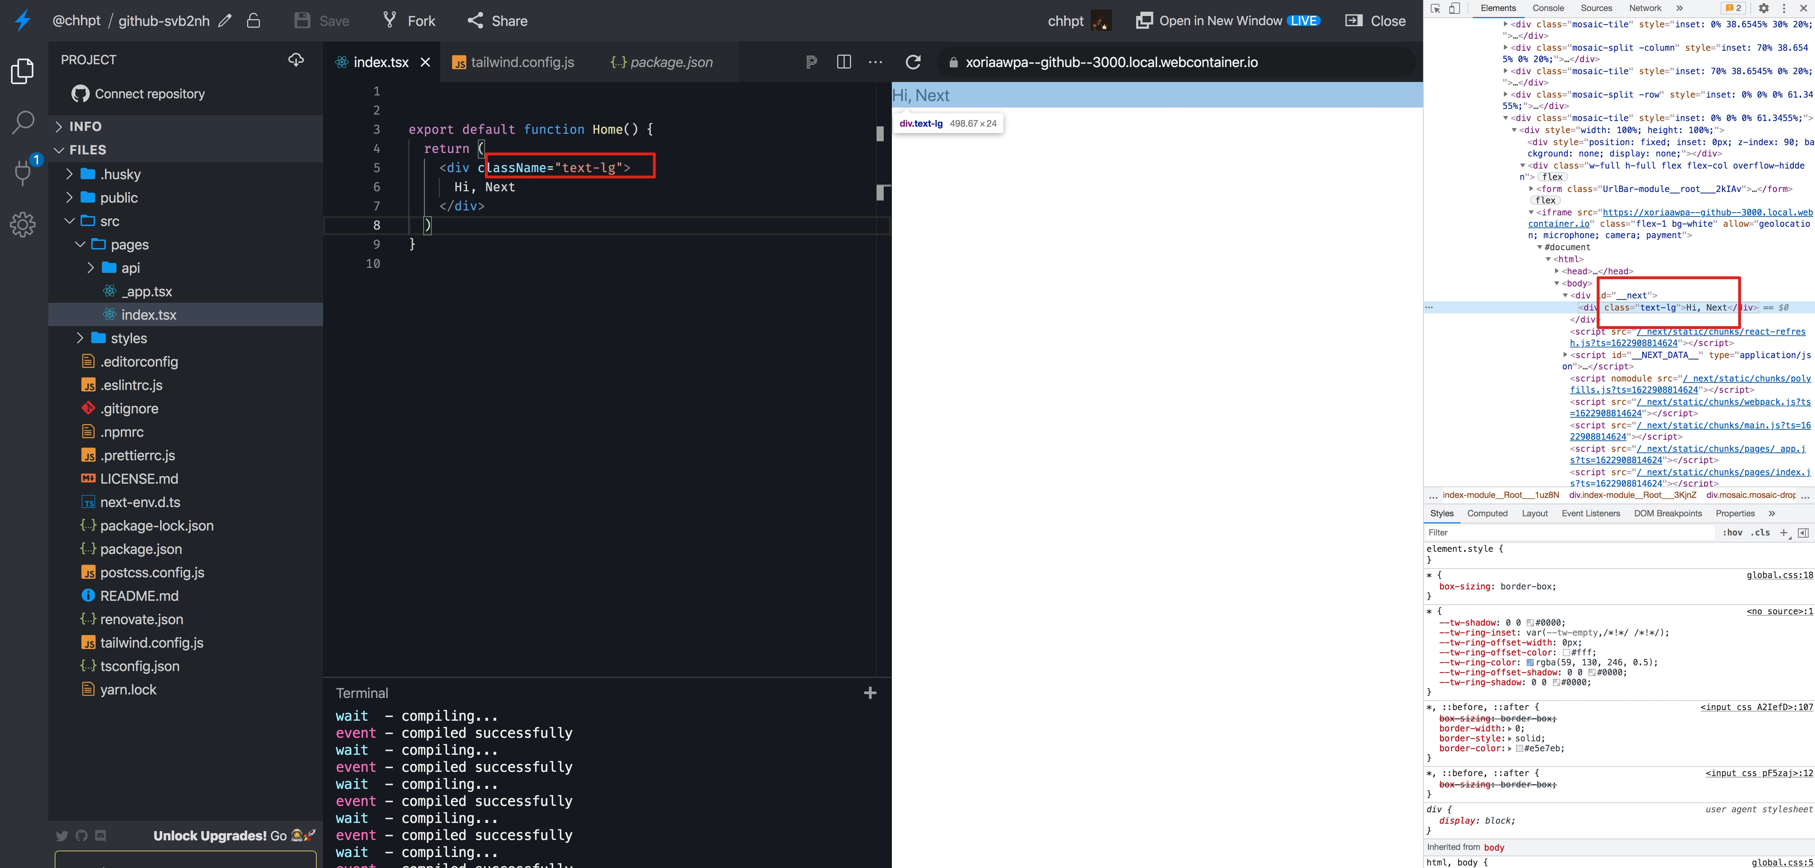Click the DevTools issues badge showing 2
The height and width of the screenshot is (868, 1815).
[1733, 9]
